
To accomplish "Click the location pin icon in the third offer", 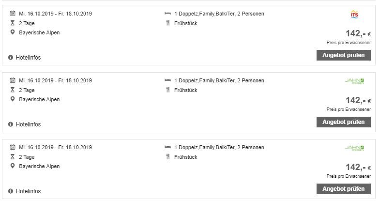I will point(13,166).
